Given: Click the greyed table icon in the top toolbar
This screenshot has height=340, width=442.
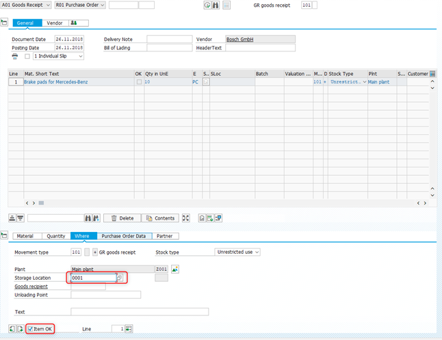Looking at the screenshot, I should coord(226,5).
